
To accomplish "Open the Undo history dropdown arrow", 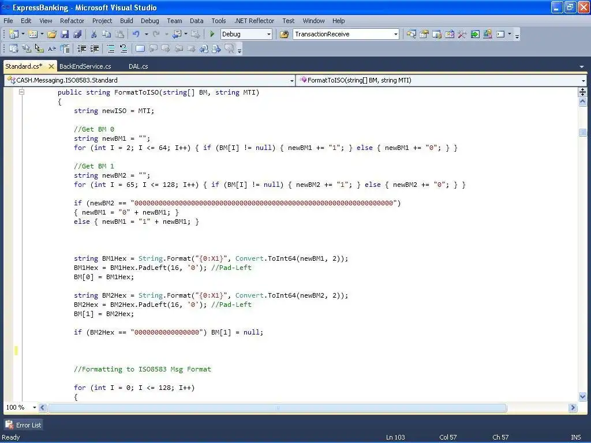I will tap(146, 34).
